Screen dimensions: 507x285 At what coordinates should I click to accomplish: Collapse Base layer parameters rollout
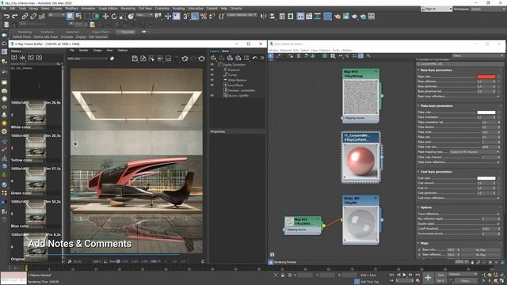[x=436, y=70]
